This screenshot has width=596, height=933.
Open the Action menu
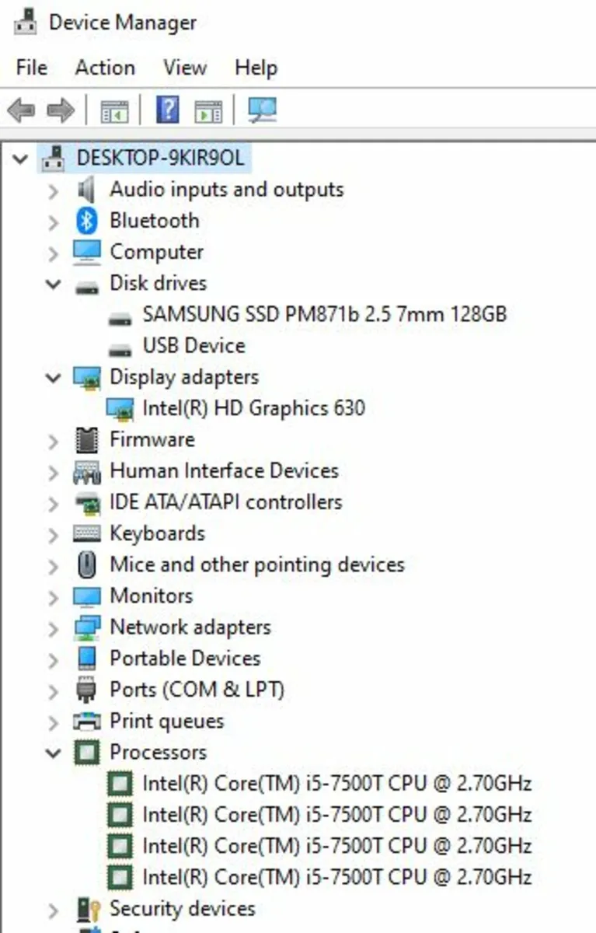(105, 68)
